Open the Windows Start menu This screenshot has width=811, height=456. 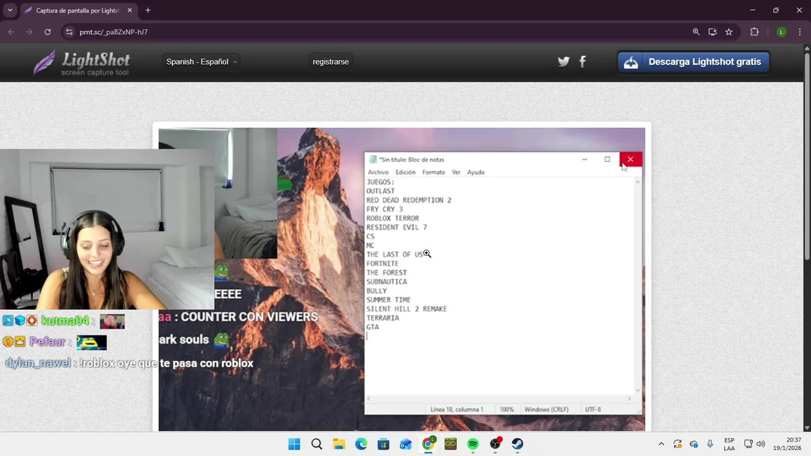(295, 444)
